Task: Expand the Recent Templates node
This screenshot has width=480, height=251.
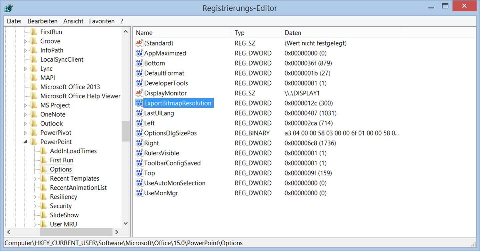Action: pos(35,178)
